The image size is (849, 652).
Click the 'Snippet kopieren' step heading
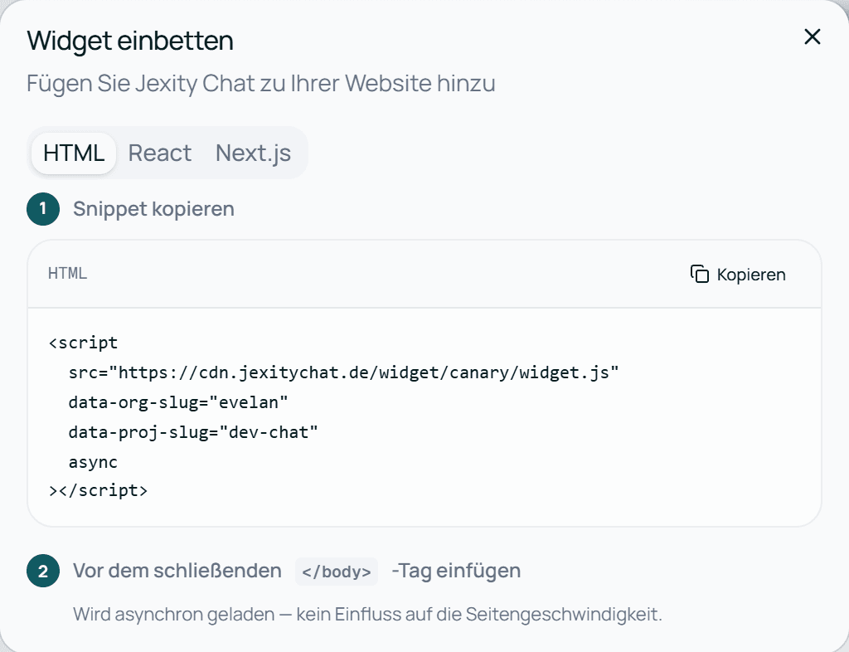coord(153,209)
